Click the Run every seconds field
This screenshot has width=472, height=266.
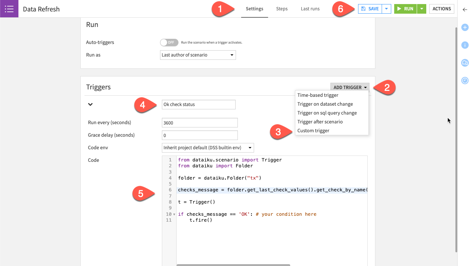pyautogui.click(x=199, y=123)
